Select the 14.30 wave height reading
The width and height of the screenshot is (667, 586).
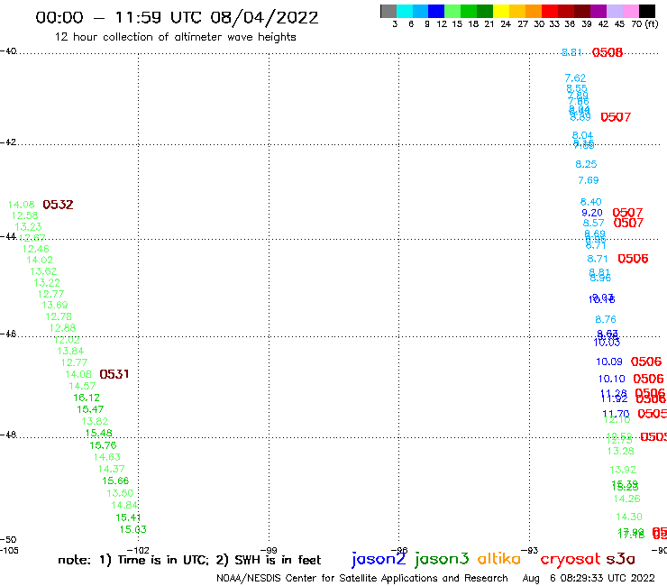pyautogui.click(x=629, y=517)
